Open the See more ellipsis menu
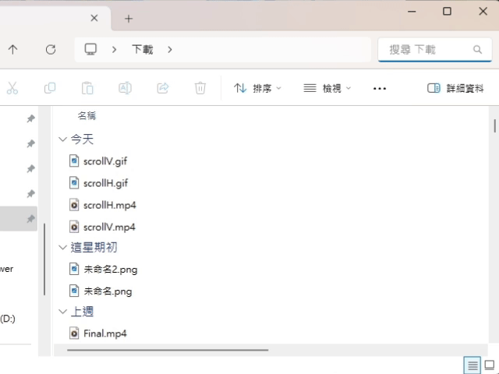 point(380,88)
